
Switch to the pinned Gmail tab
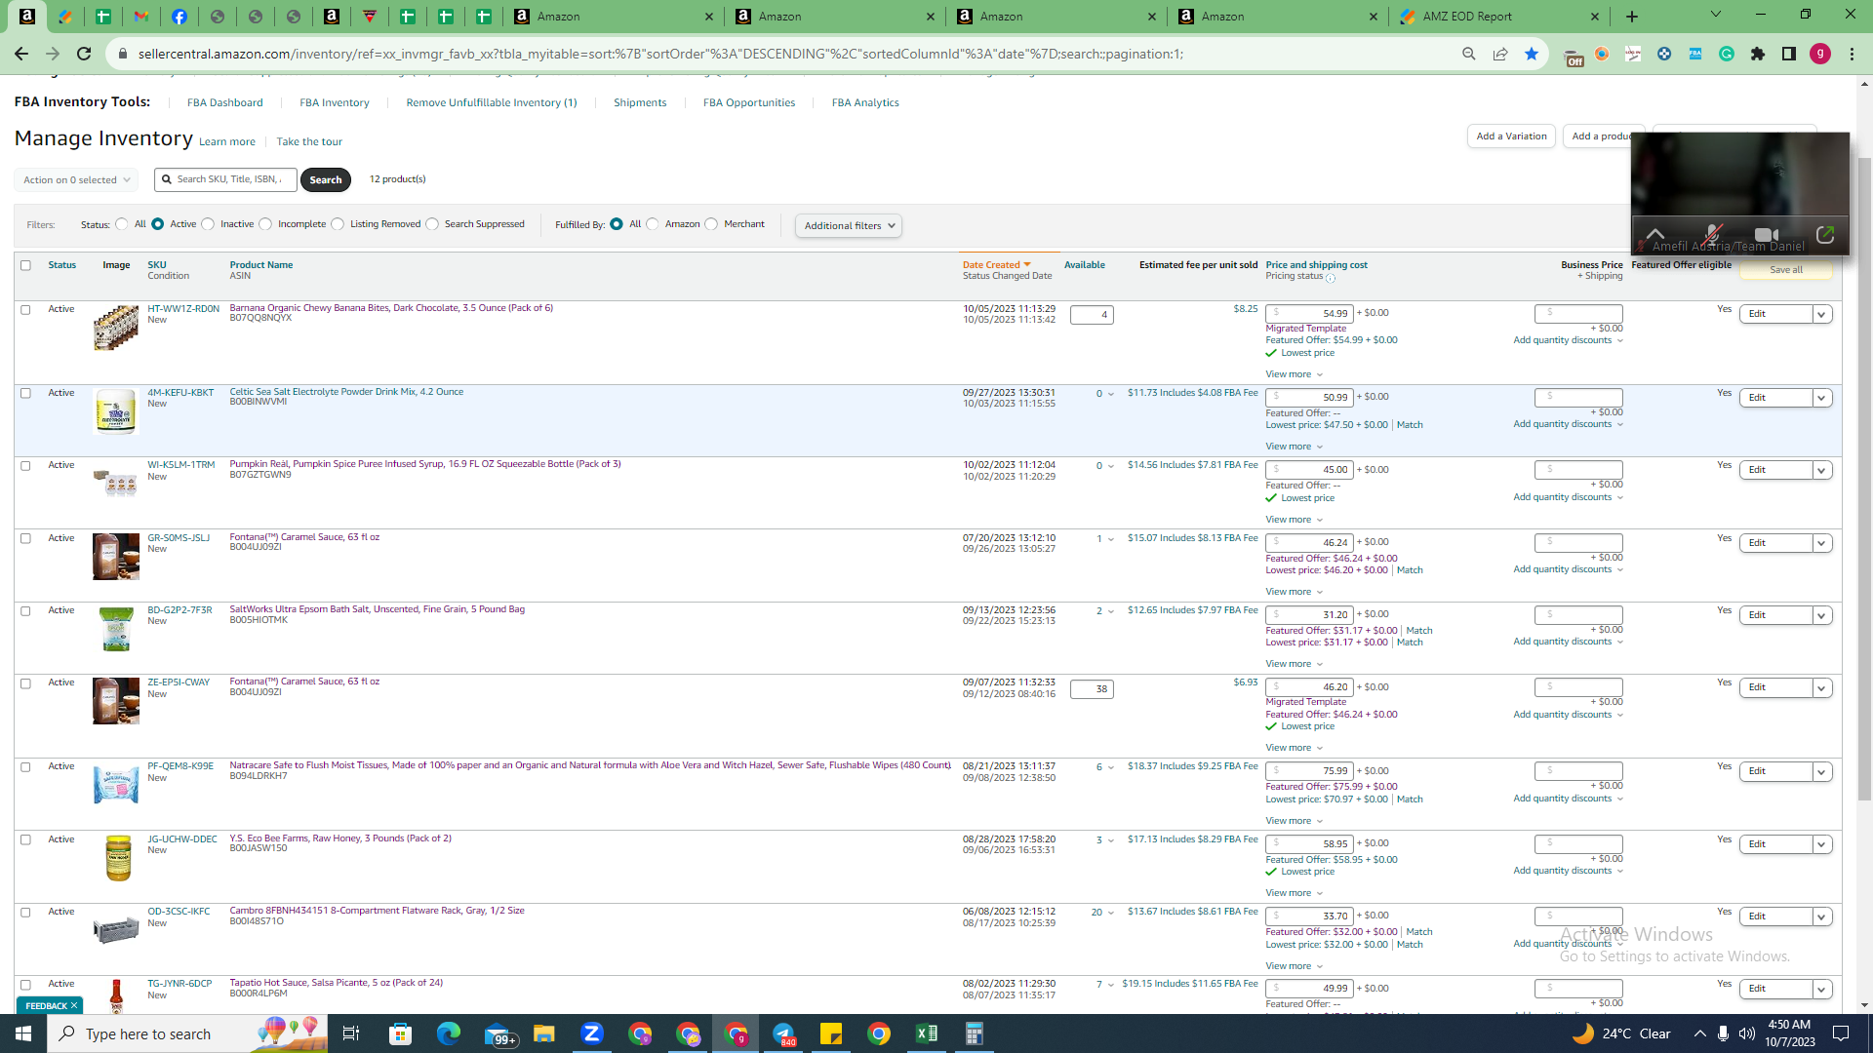click(141, 17)
